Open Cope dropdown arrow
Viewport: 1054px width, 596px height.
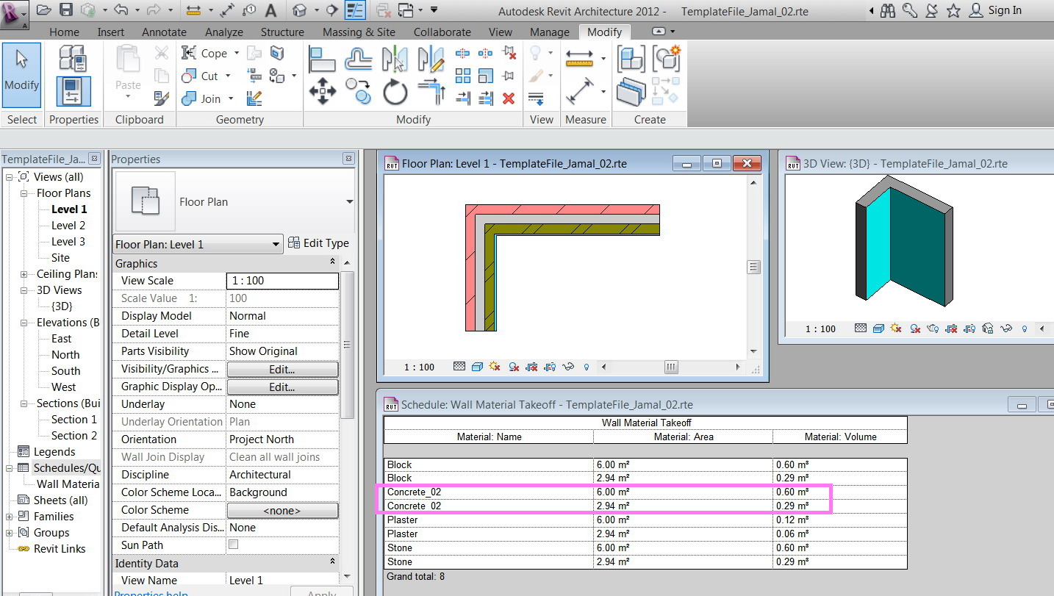click(x=237, y=53)
